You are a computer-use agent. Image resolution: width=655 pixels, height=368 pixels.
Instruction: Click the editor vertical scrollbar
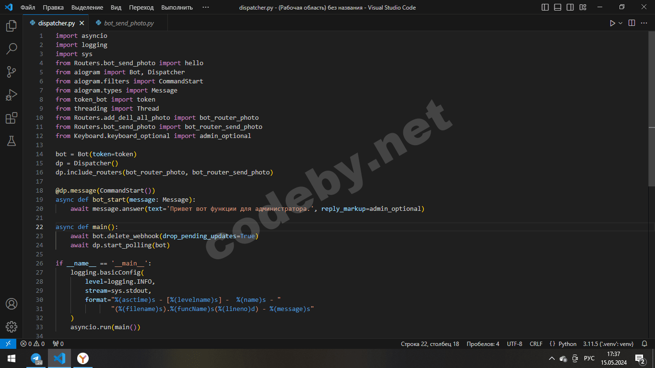[x=651, y=109]
